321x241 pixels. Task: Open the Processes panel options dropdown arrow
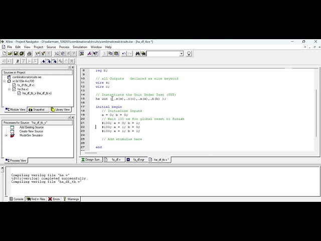69,117
